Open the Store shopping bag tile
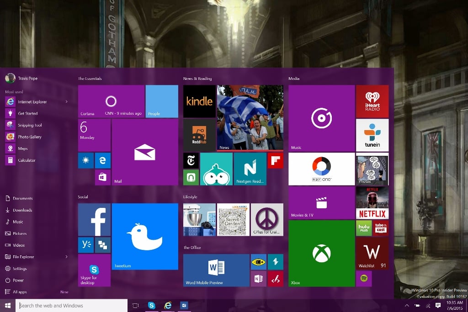Image resolution: width=468 pixels, height=312 pixels. pos(103,178)
